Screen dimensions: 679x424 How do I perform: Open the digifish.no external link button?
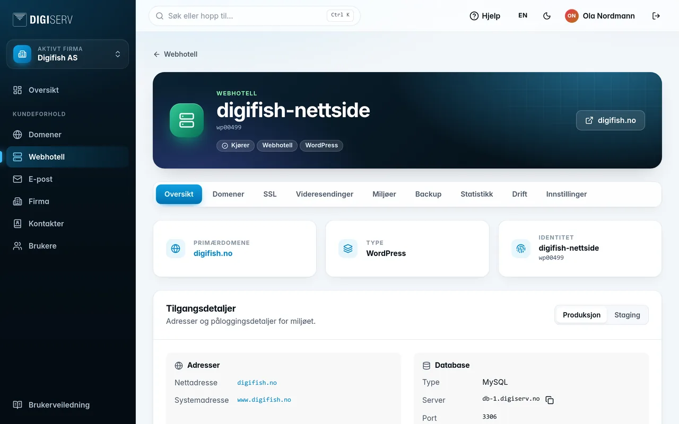(611, 120)
